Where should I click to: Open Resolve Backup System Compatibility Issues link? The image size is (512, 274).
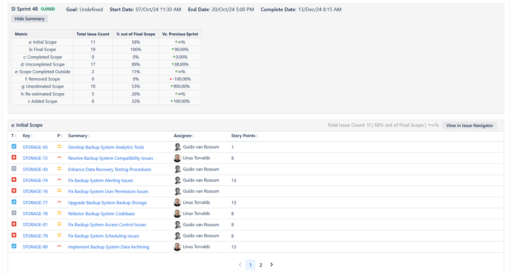(x=110, y=158)
